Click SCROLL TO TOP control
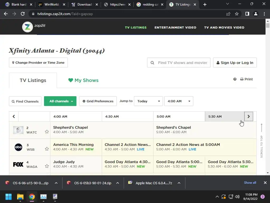Image resolution: width=270 pixels, height=203 pixels. pos(262,141)
